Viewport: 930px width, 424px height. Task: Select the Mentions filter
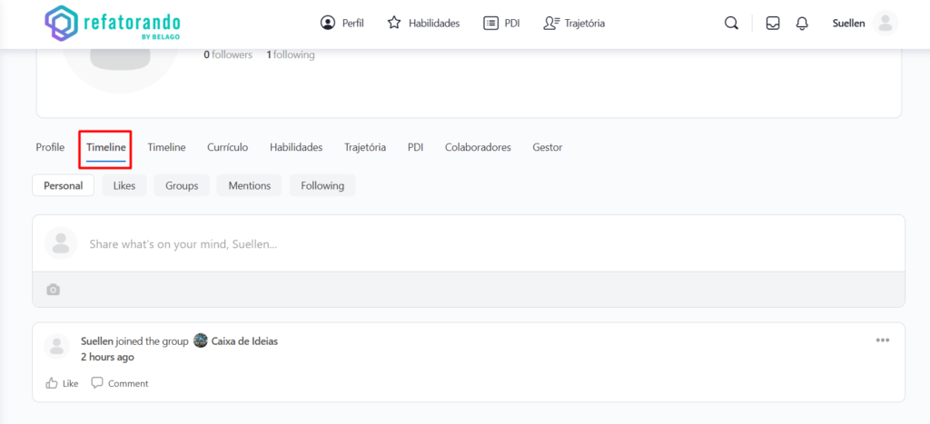pos(249,185)
